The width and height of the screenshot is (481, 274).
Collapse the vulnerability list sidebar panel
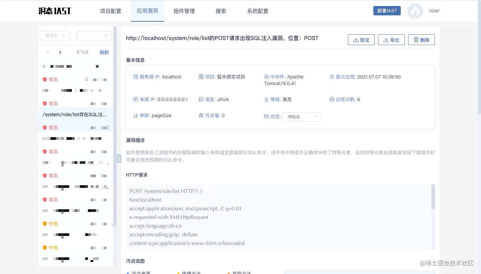pos(119,159)
